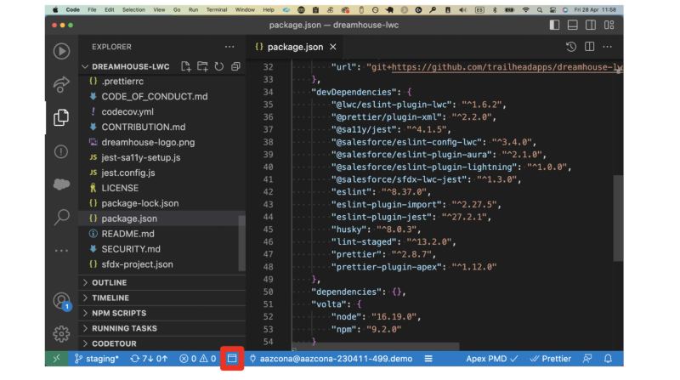The width and height of the screenshot is (680, 380).
Task: Open Explorer views and more actions menu
Action: 229,47
